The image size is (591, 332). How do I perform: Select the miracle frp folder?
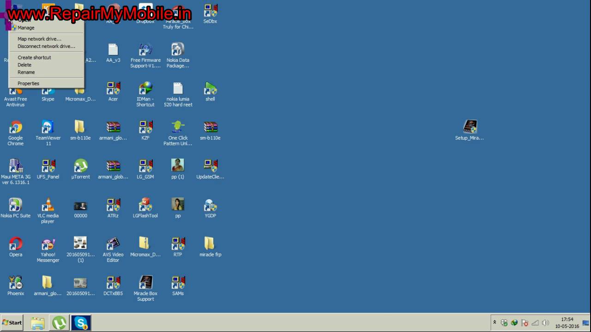click(210, 247)
